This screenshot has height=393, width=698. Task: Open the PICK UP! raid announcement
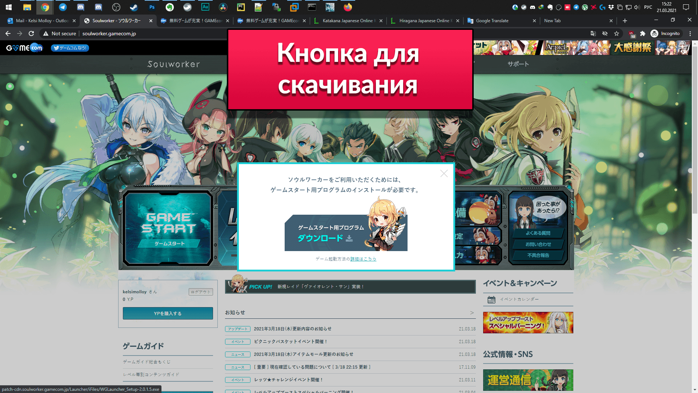pos(350,287)
